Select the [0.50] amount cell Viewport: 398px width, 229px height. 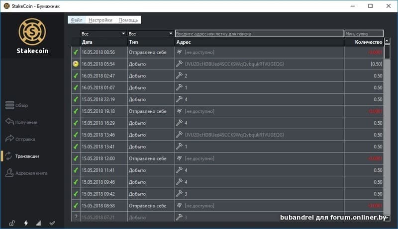[364, 64]
